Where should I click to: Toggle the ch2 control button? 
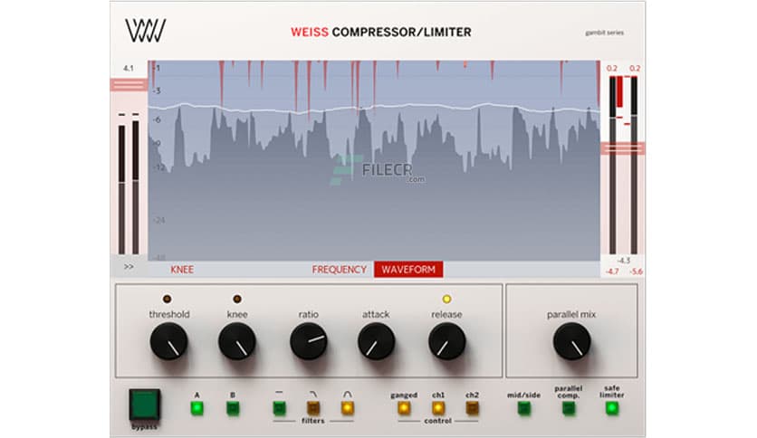(x=472, y=408)
